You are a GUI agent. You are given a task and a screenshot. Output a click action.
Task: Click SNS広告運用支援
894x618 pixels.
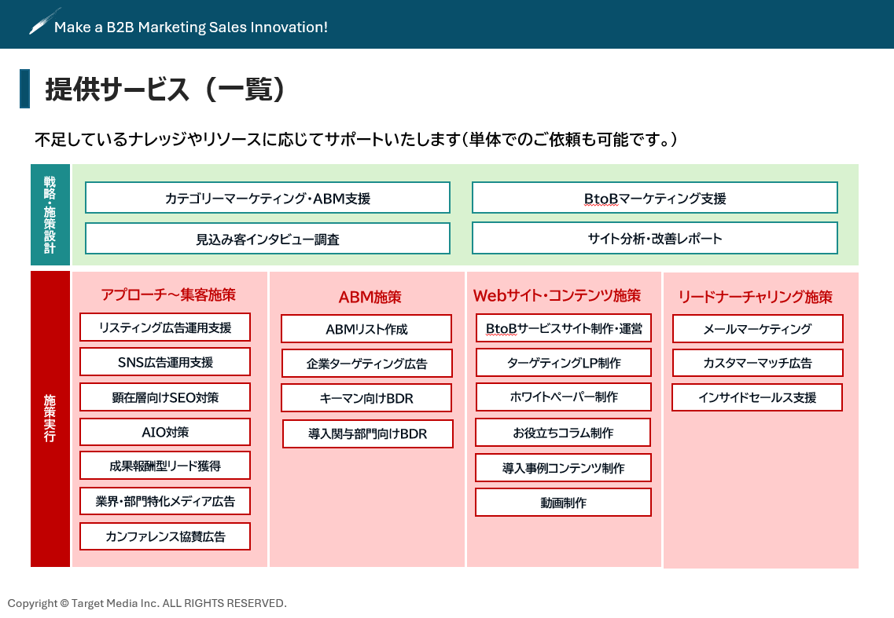pyautogui.click(x=164, y=361)
